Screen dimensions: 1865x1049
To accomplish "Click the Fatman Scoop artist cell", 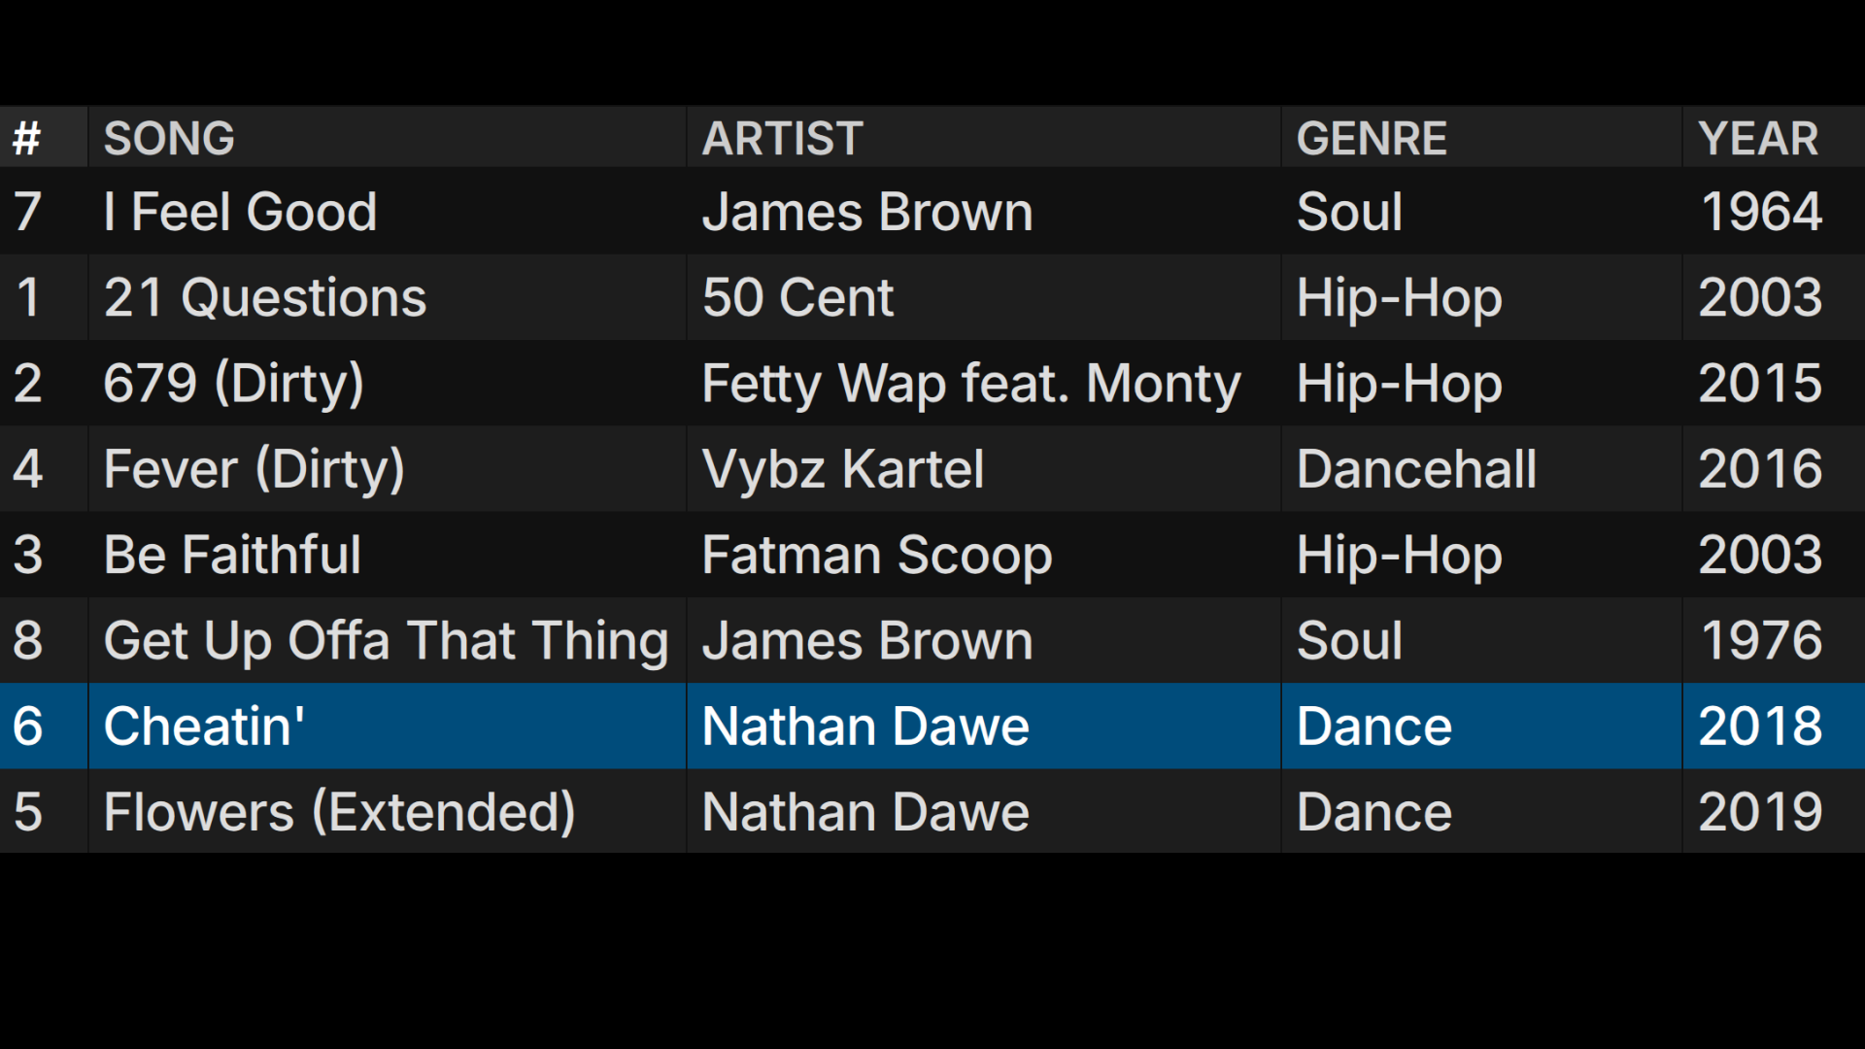I will (x=877, y=555).
